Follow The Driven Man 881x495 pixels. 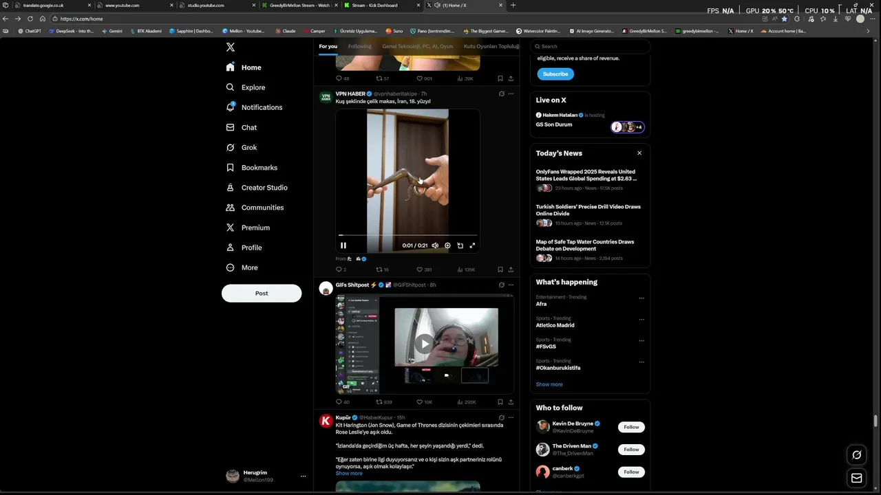631,450
